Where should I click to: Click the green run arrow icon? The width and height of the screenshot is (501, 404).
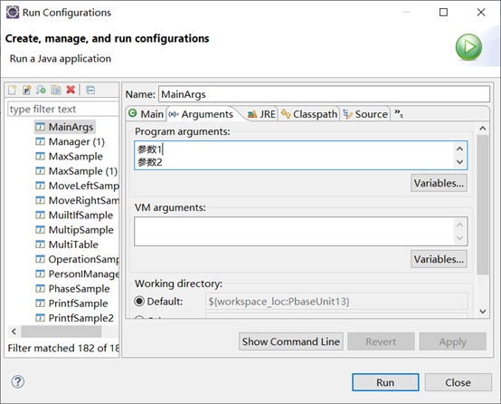pos(468,47)
